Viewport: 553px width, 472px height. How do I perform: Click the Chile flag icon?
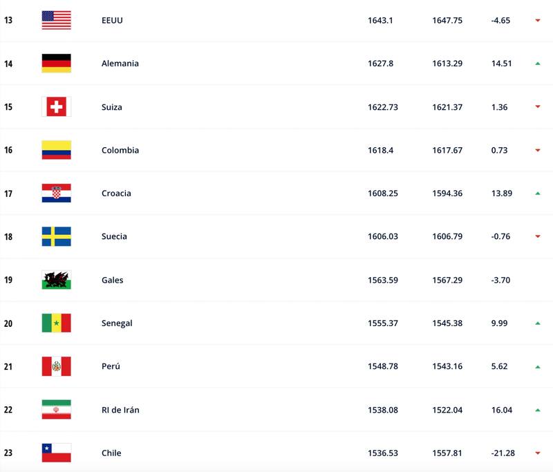(x=56, y=453)
